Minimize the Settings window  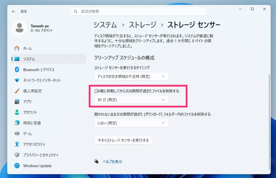240,9
